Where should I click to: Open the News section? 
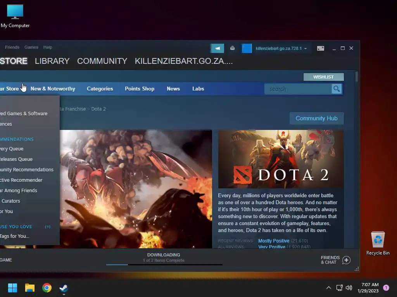[x=173, y=89]
